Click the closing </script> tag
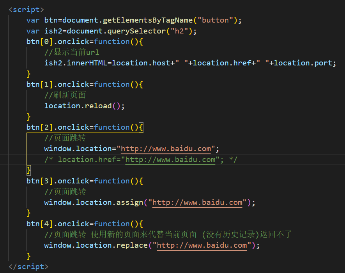 [x=28, y=267]
